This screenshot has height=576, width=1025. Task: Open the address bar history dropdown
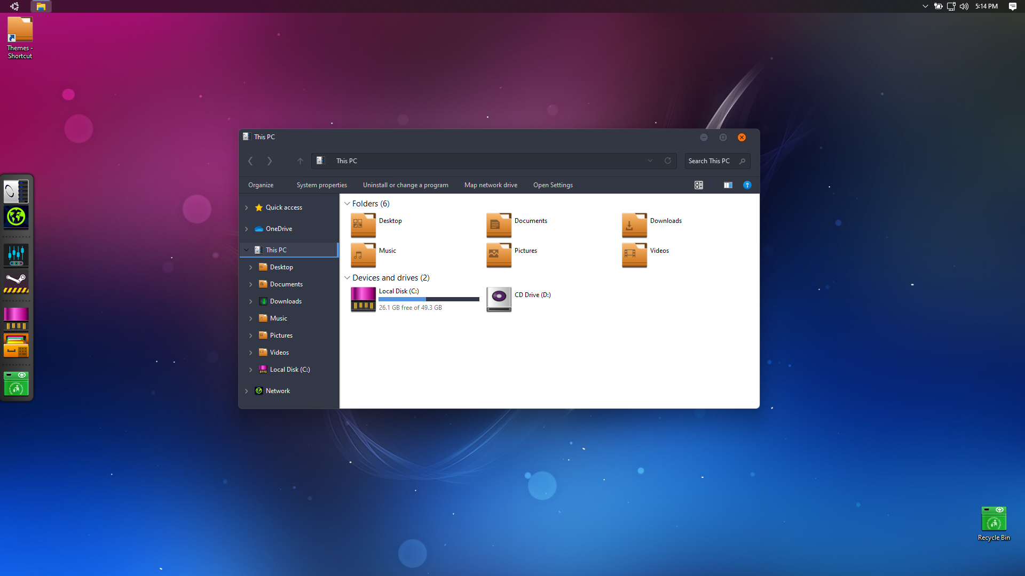650,161
